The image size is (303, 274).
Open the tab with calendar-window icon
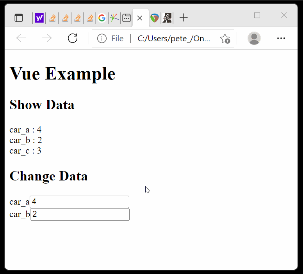(x=127, y=18)
